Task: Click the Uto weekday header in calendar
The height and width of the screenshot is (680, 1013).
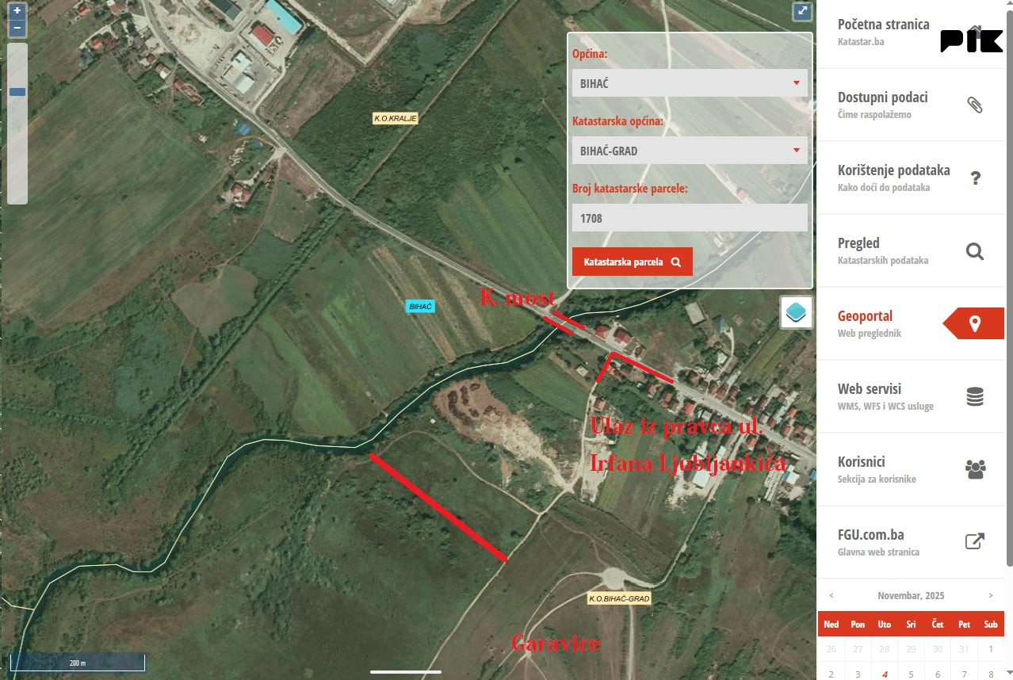Action: click(x=885, y=625)
